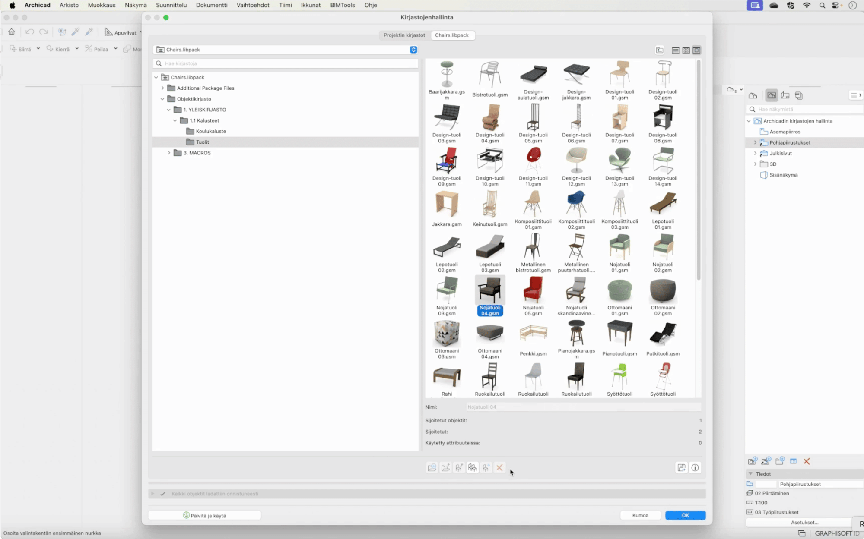Expand the status message disclosure triangle
This screenshot has height=539, width=864.
coord(152,494)
